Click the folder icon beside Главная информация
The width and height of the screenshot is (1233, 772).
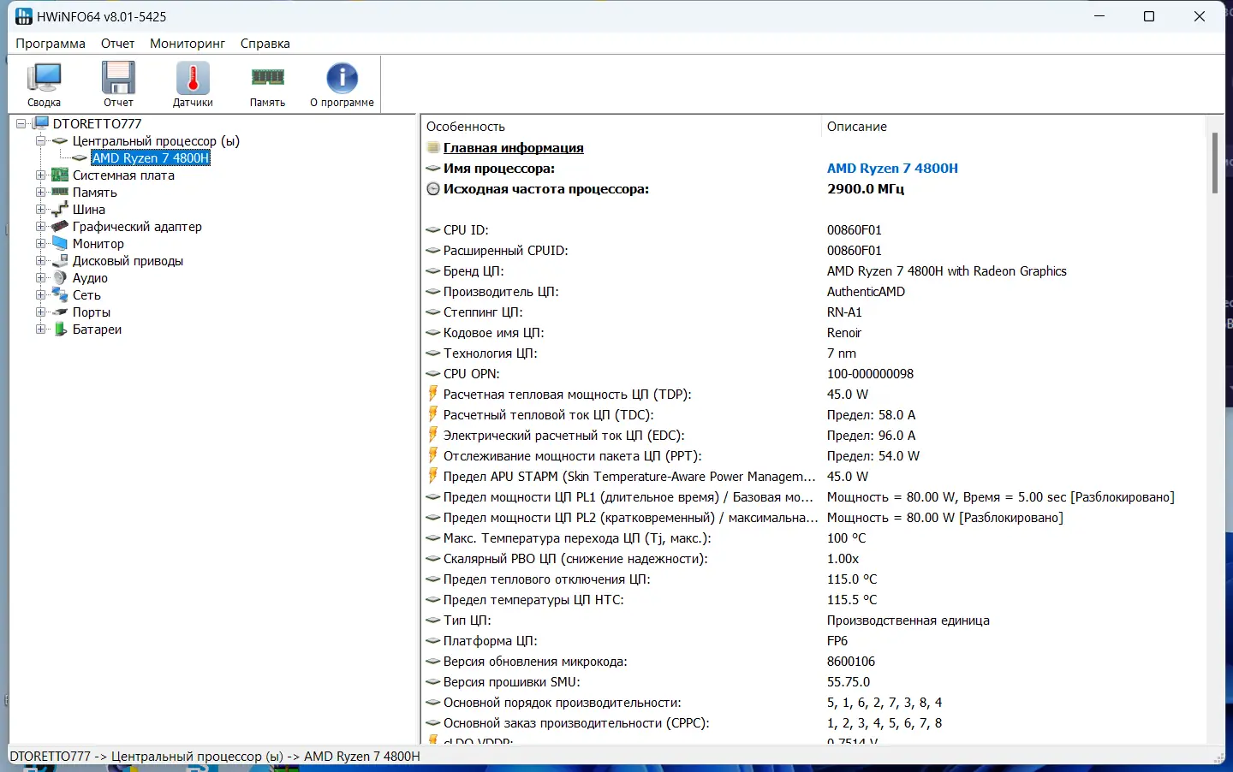(x=433, y=148)
